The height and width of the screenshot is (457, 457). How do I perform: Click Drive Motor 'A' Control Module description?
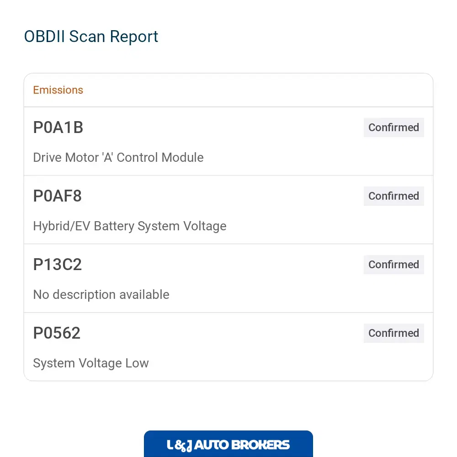pos(118,157)
